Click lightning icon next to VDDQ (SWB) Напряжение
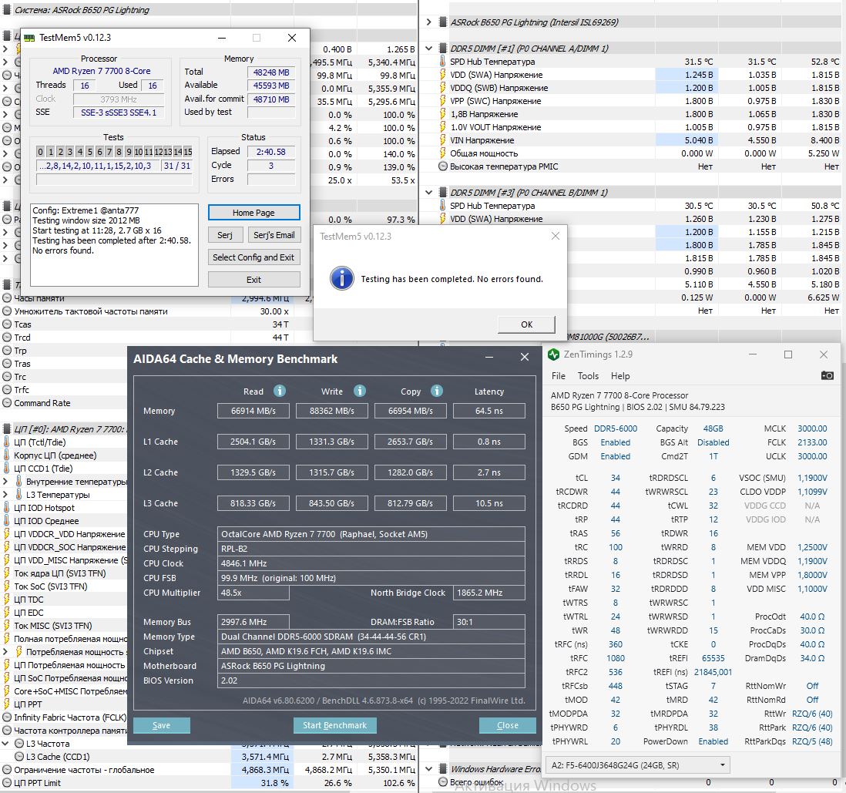The width and height of the screenshot is (846, 793). click(443, 88)
